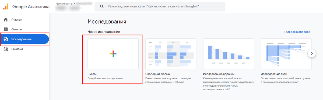Click the Исследование пути title text

coord(274,74)
